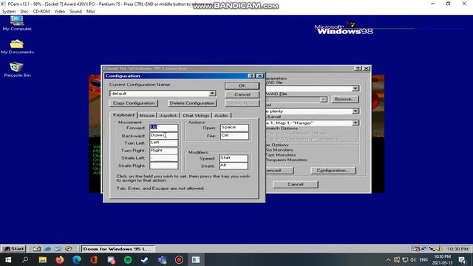Click Browse in the Doom Launcher
The height and width of the screenshot is (266, 473).
(x=345, y=99)
